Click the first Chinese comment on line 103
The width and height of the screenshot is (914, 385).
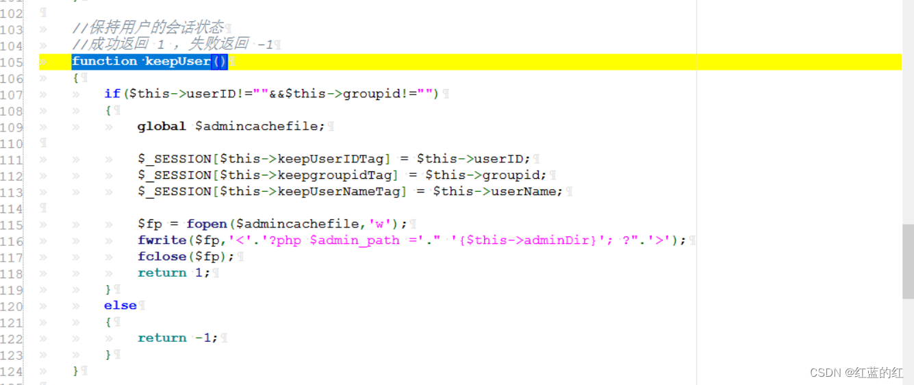pyautogui.click(x=148, y=28)
